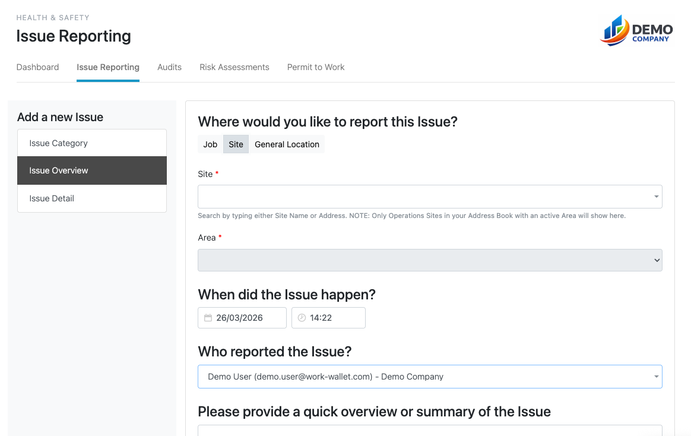Switch to the Dashboard tab
Screen dimensions: 691x436
[37, 67]
